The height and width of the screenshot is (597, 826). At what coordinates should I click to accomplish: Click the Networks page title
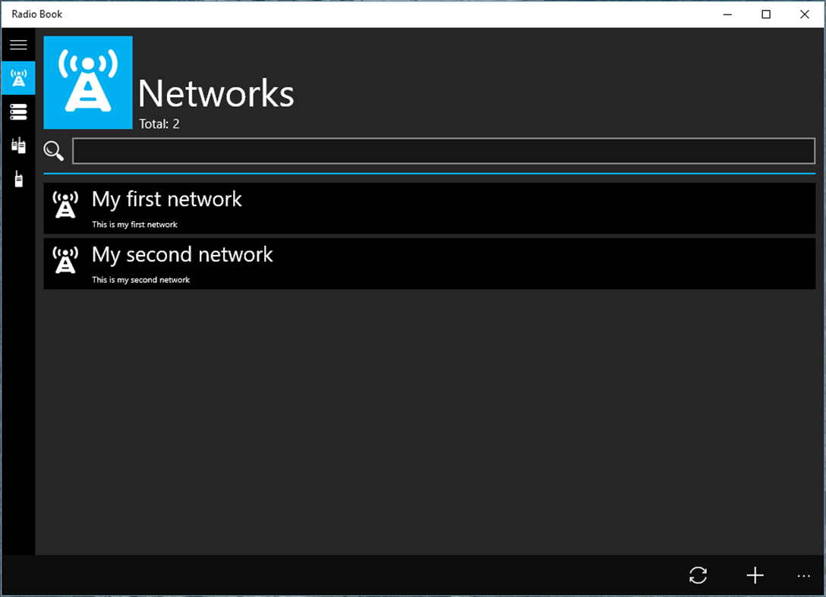[216, 93]
